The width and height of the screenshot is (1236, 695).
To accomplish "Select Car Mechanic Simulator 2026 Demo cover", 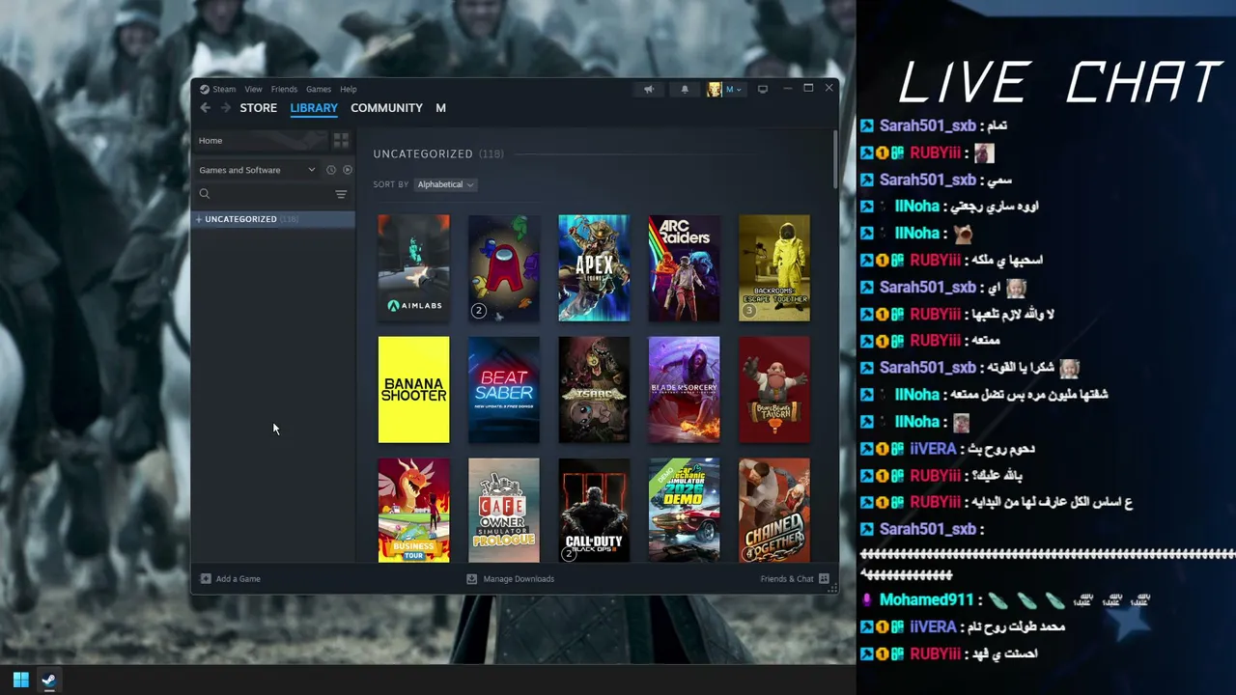I will pos(685,510).
